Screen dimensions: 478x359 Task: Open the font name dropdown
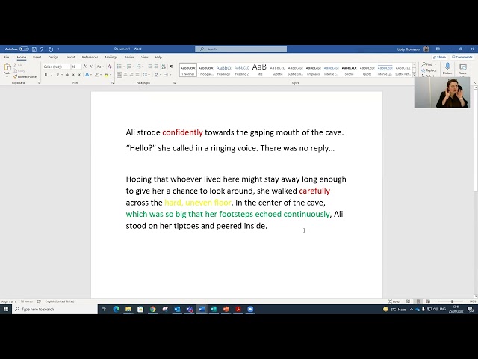[69, 67]
